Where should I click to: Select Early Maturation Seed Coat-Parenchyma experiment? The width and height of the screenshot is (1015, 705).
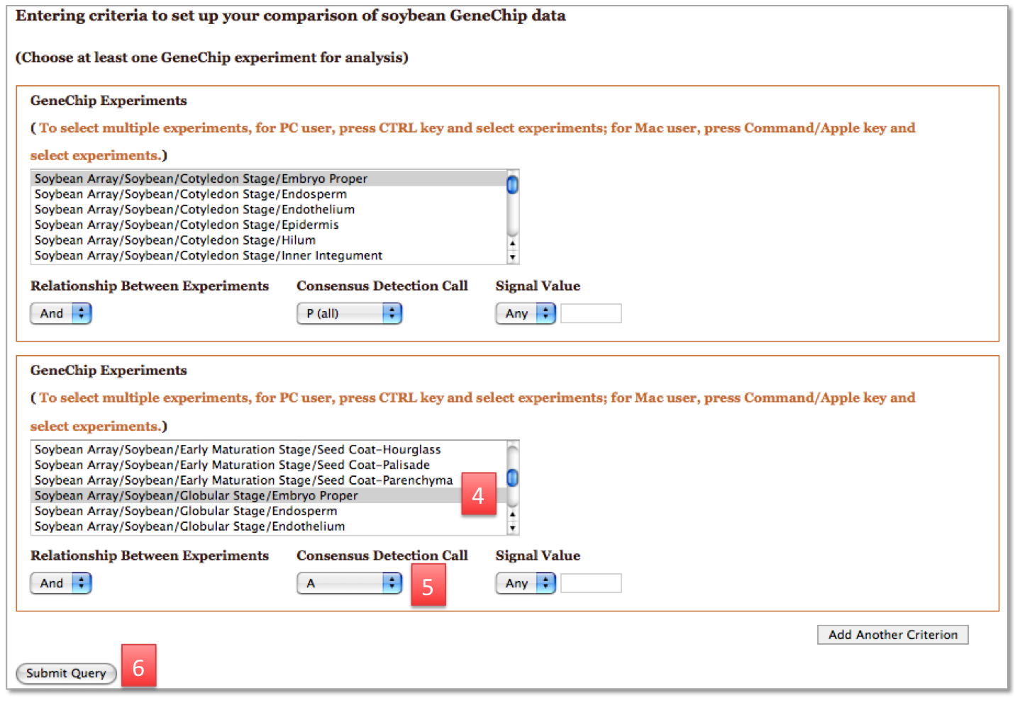270,480
